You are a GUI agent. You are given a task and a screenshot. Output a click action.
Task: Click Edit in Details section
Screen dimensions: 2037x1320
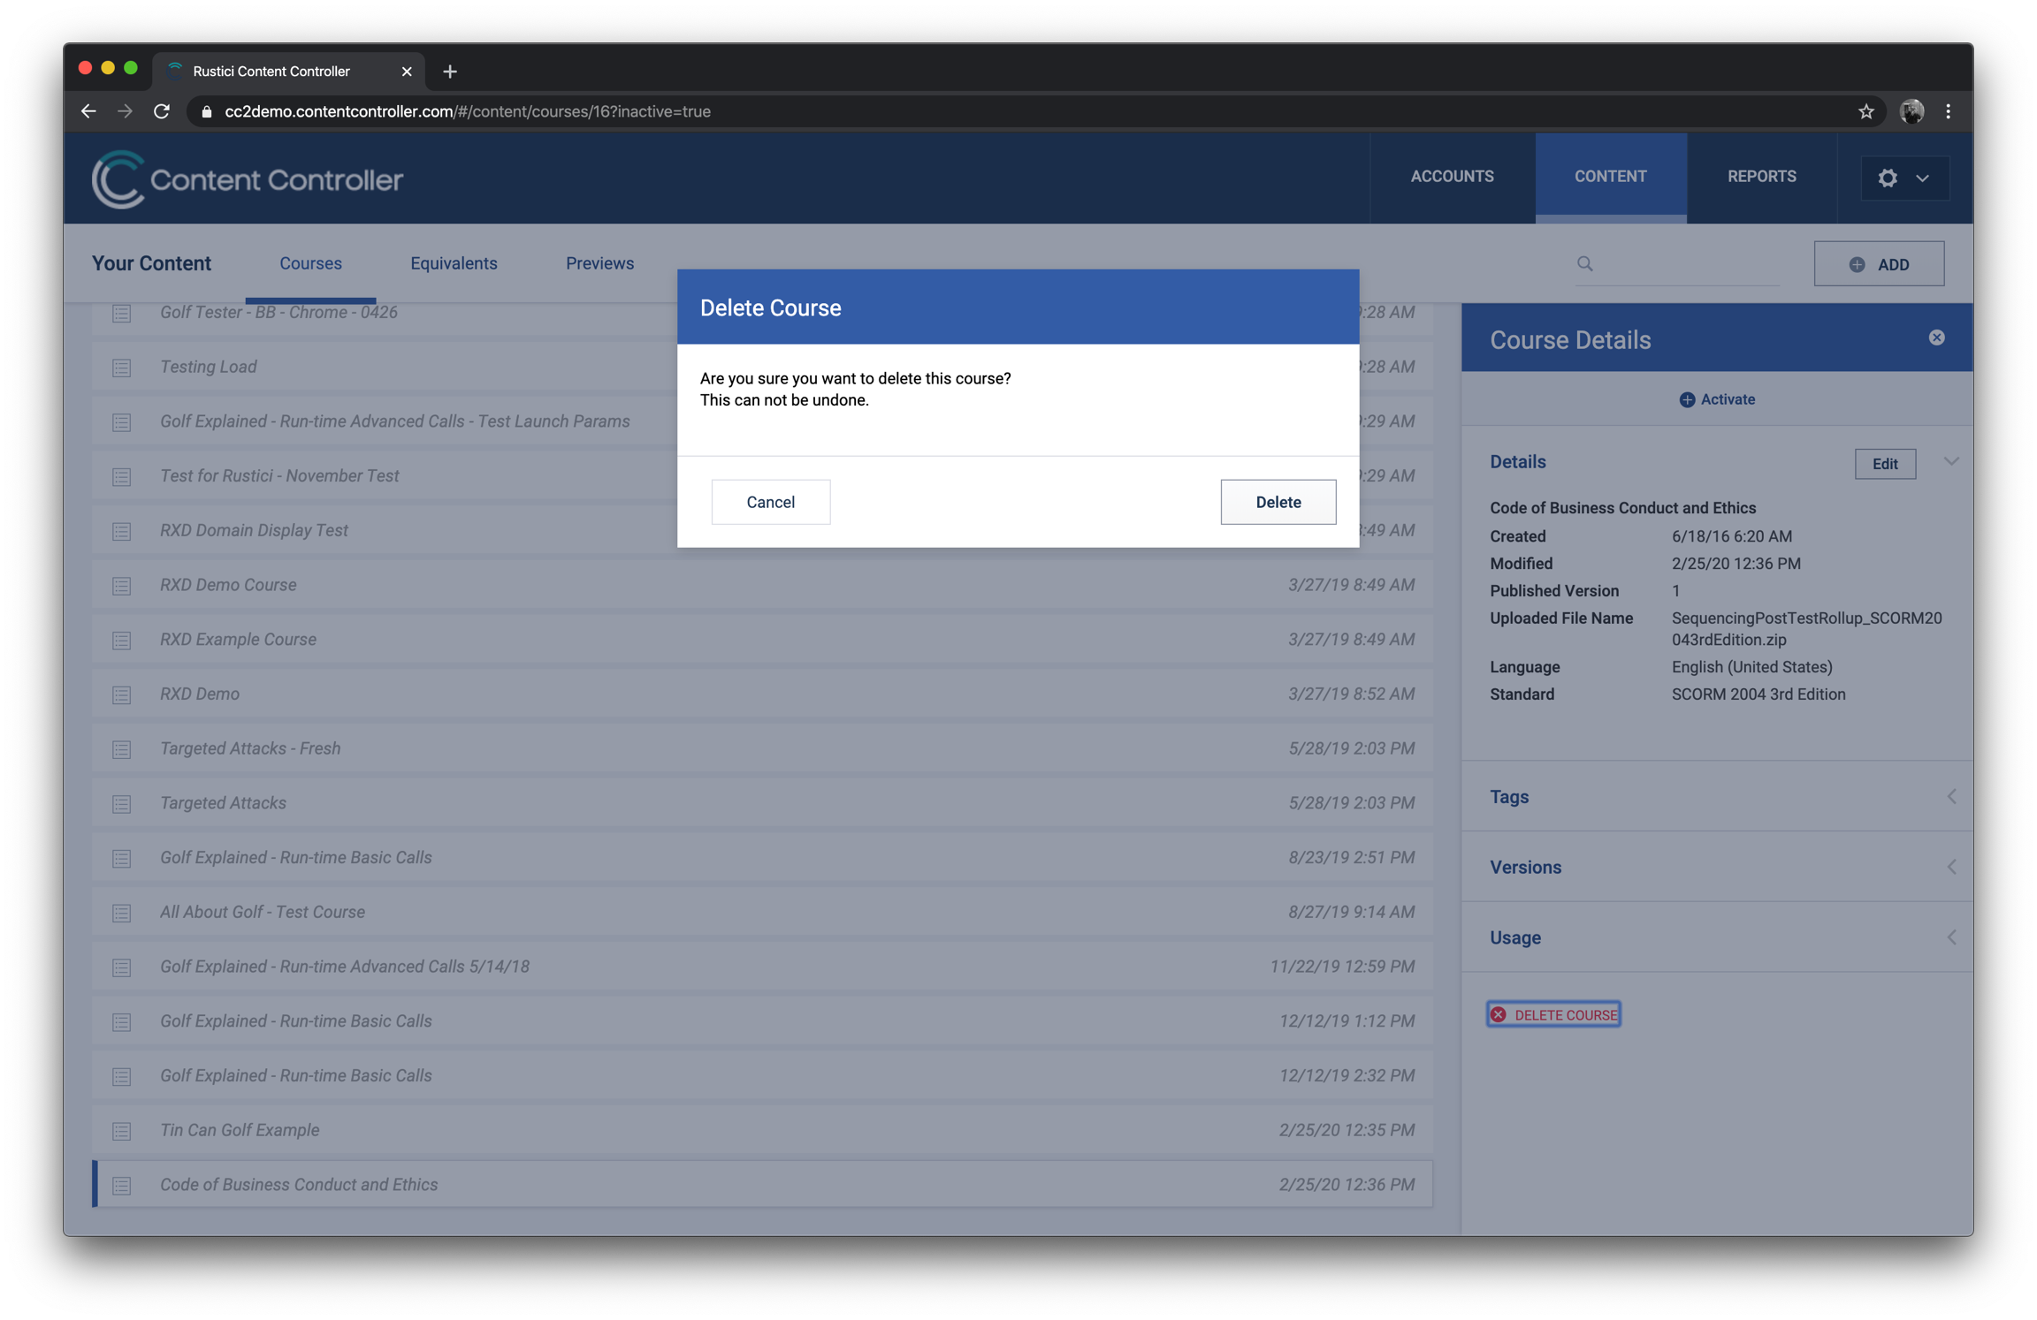(x=1885, y=464)
